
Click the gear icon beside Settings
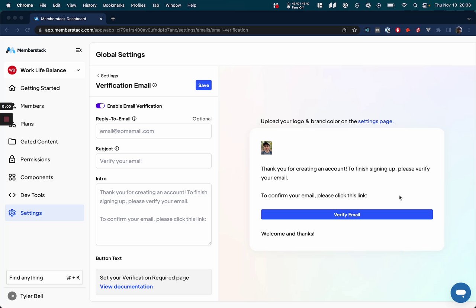[x=12, y=213]
